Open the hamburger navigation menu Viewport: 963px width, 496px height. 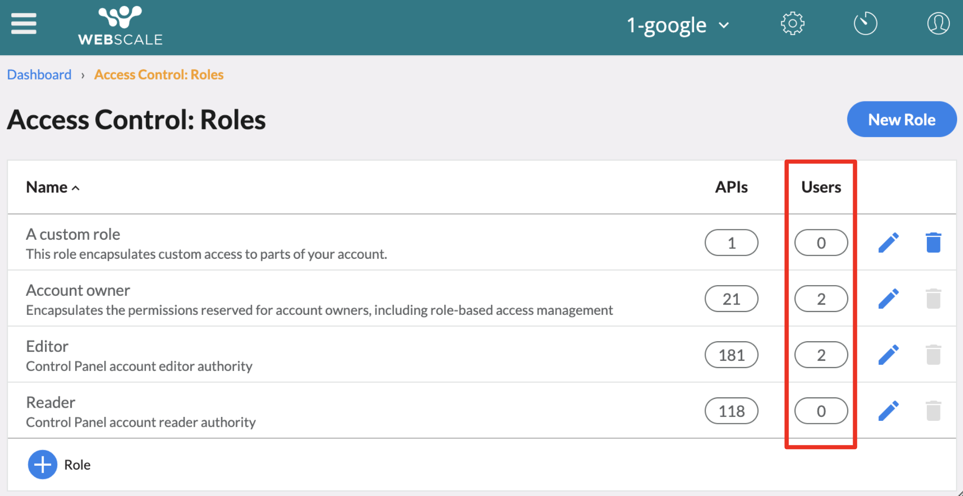point(23,24)
